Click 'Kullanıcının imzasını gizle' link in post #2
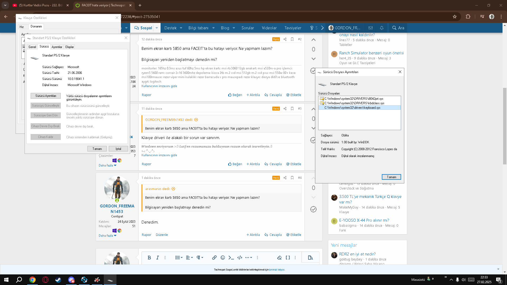507x285 pixels. 159,86
